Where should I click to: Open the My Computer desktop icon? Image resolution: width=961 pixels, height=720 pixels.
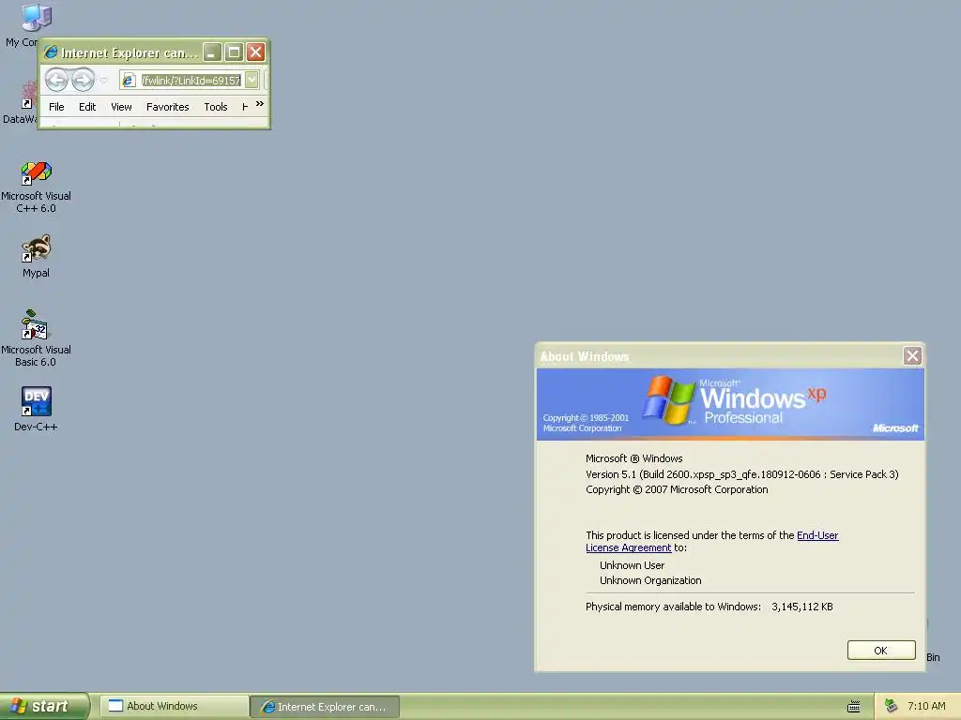tap(35, 19)
